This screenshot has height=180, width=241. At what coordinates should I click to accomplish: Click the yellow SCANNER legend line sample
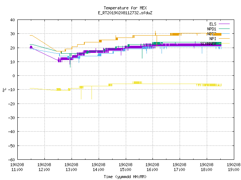225,43
